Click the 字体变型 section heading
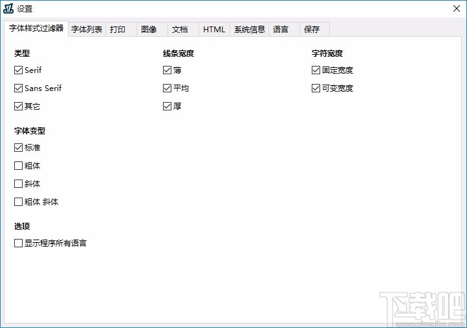Screen dimensions: 467x328 pos(30,131)
